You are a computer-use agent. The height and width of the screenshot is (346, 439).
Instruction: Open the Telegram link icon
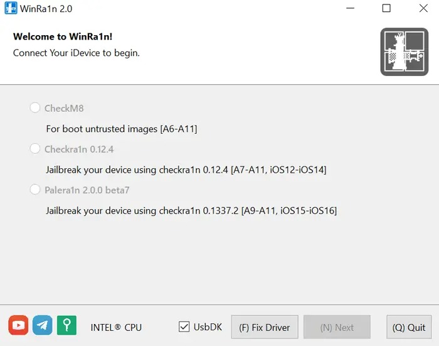(x=43, y=325)
